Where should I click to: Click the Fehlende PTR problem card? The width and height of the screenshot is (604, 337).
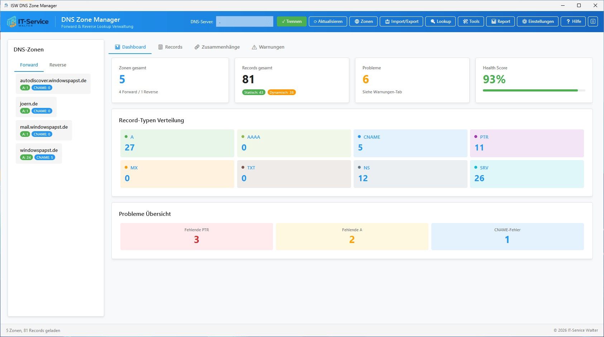[196, 237]
